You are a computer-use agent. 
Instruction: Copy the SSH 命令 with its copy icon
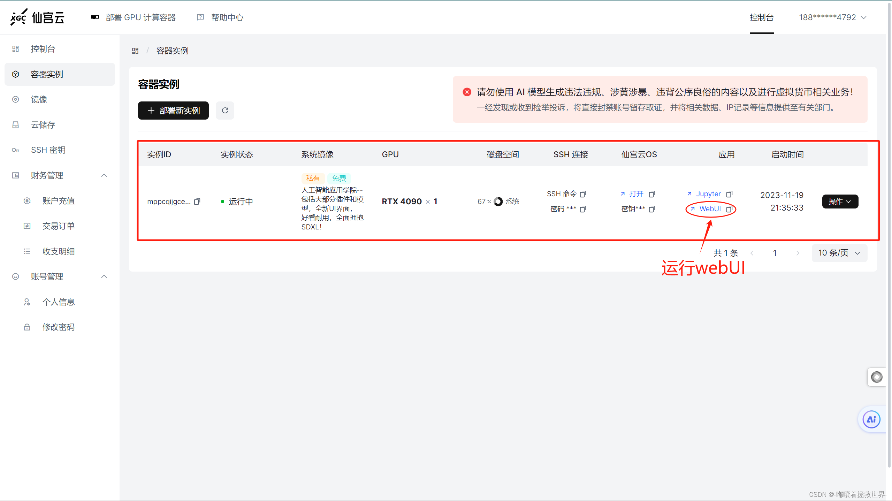(x=583, y=194)
